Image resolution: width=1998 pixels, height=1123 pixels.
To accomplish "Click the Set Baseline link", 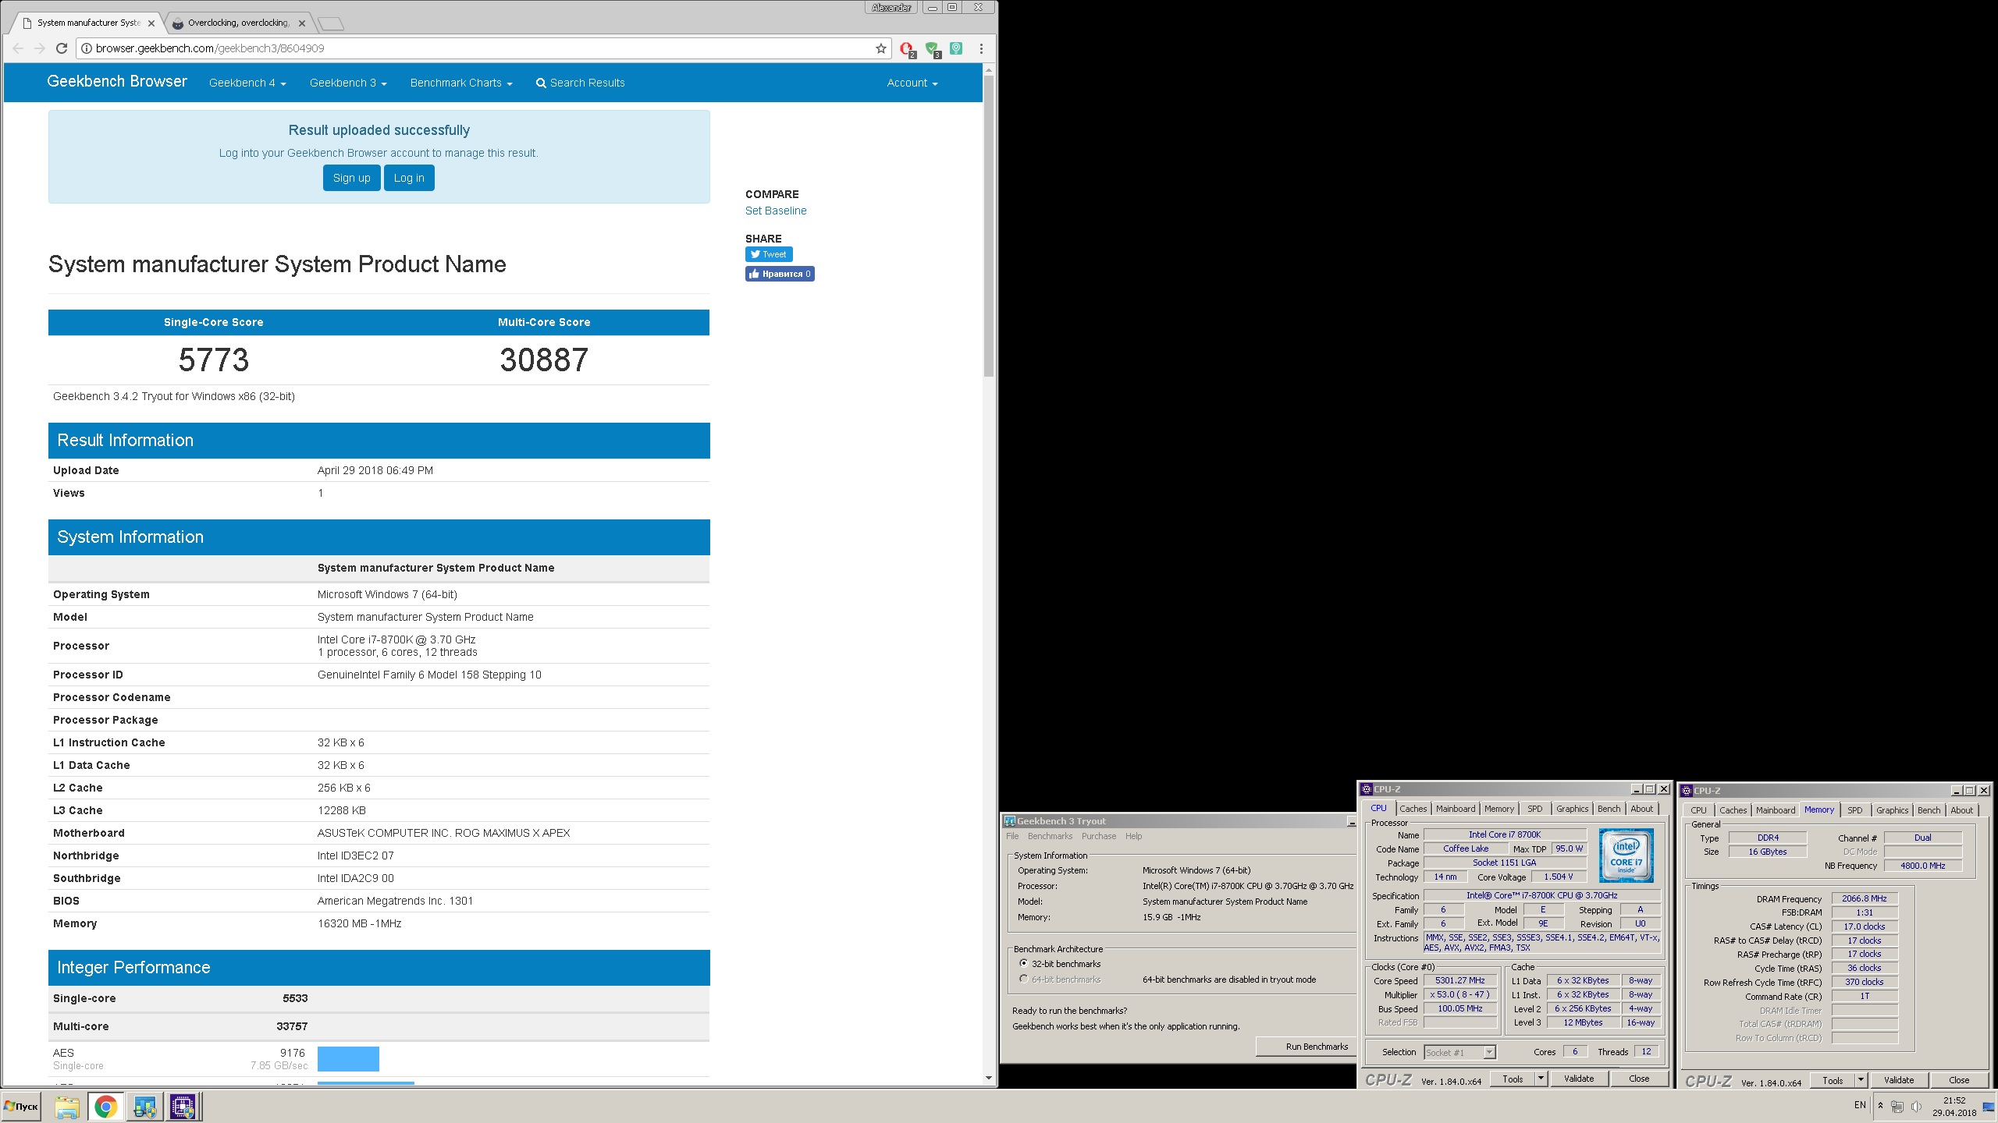I will coord(776,211).
